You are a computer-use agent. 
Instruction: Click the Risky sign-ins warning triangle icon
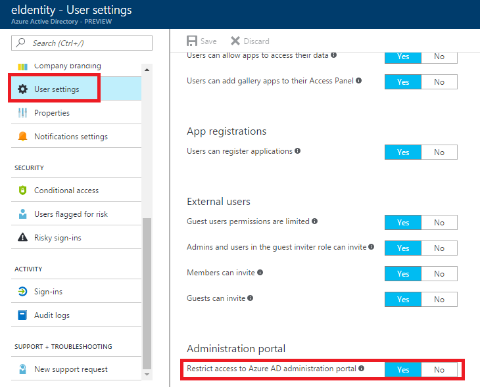click(x=22, y=237)
